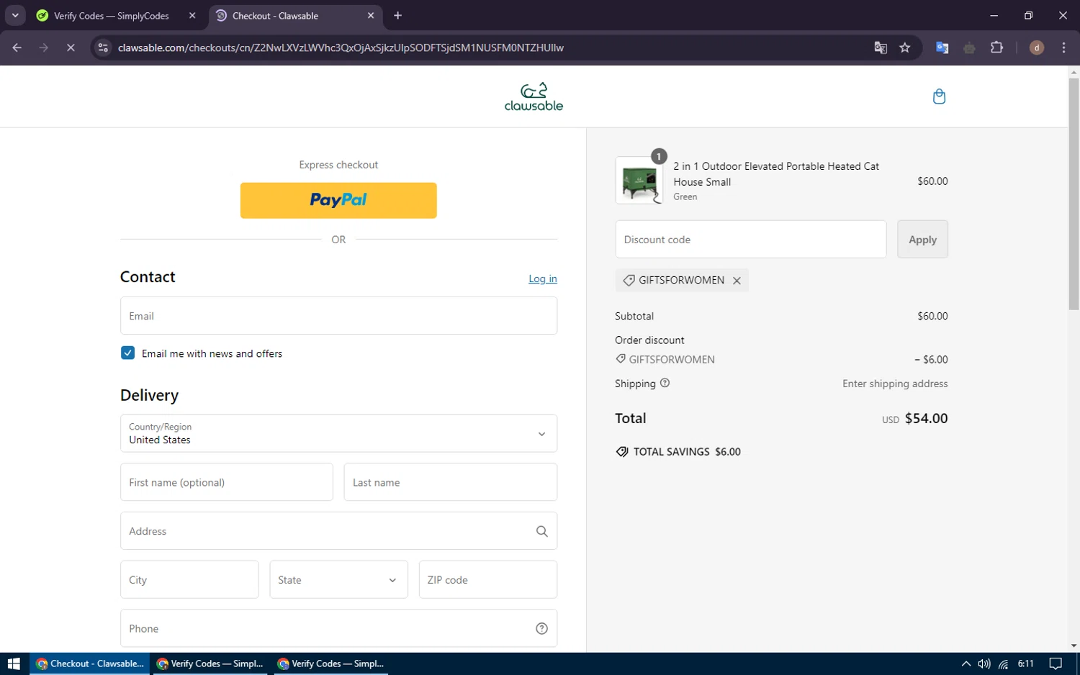Bookmark this page with the star icon
The height and width of the screenshot is (675, 1080).
(x=905, y=47)
